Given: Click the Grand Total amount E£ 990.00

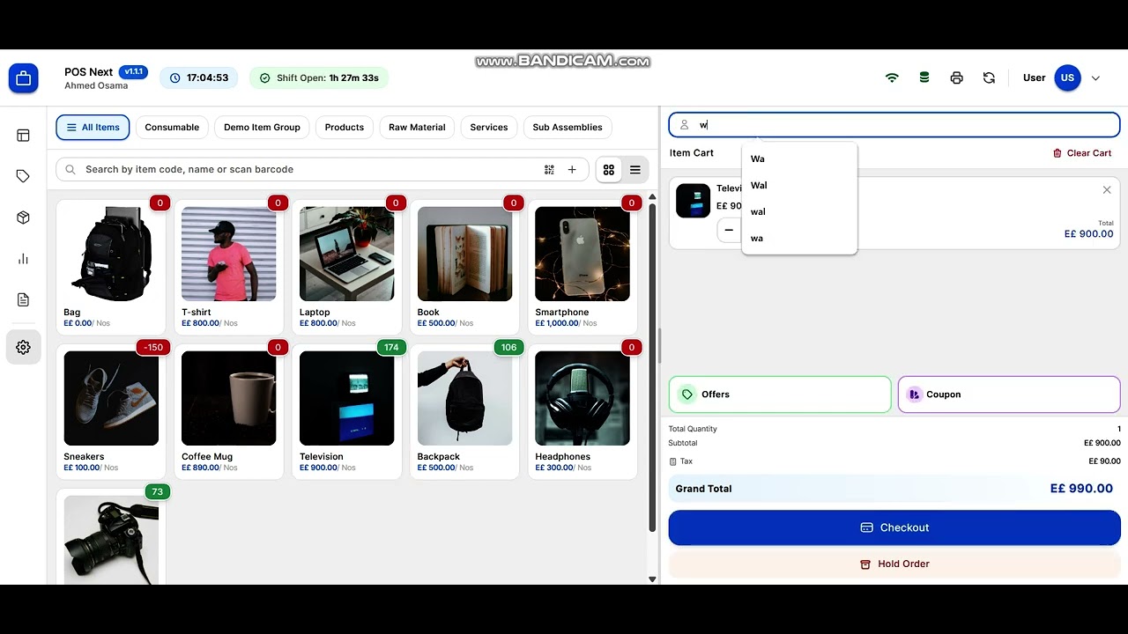Looking at the screenshot, I should click(x=1081, y=489).
